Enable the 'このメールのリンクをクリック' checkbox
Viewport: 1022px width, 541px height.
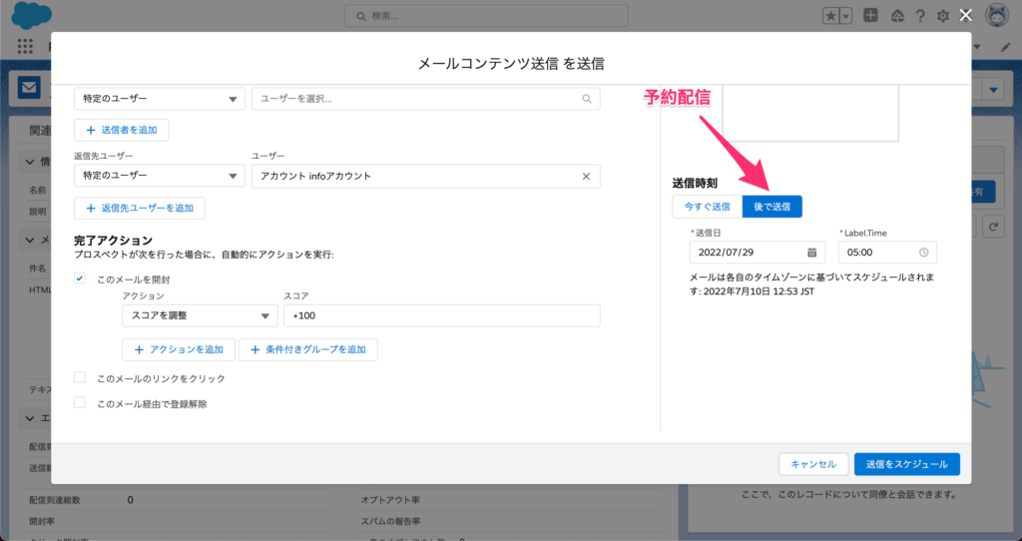coord(80,378)
